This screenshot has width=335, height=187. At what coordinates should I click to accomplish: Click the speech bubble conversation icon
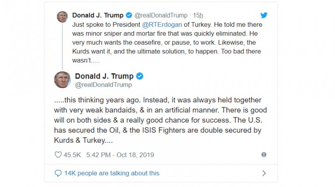tap(58, 173)
